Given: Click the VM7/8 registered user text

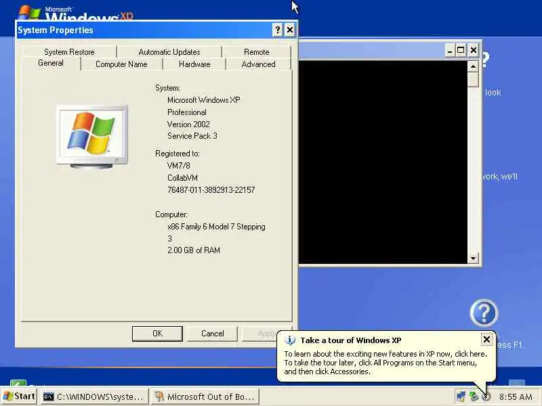Looking at the screenshot, I should 178,166.
